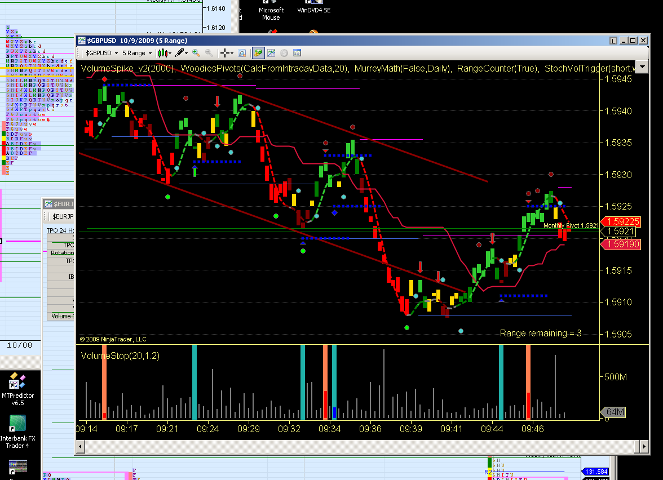Click the 1.59190 red price marker
Screen dimensions: 663x480
pyautogui.click(x=621, y=245)
